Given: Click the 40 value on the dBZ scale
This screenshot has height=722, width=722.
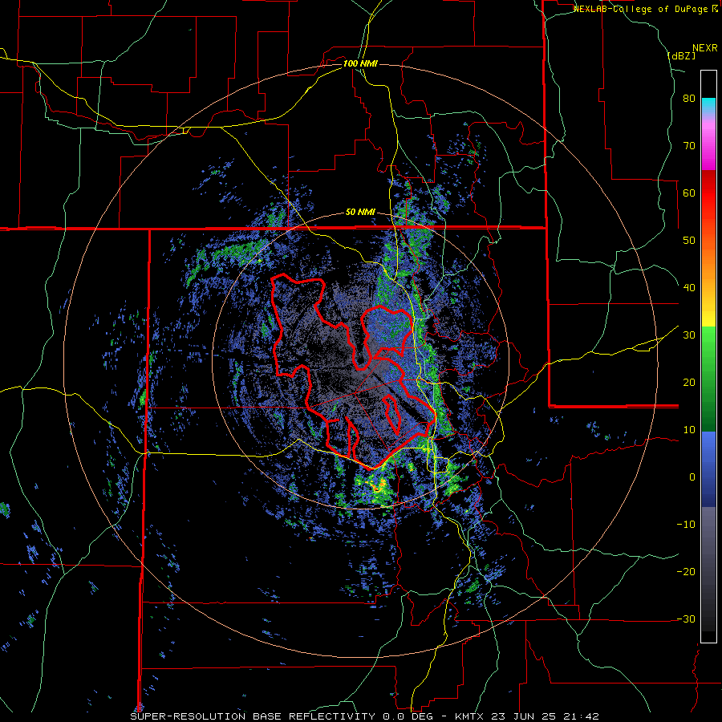Looking at the screenshot, I should (689, 288).
